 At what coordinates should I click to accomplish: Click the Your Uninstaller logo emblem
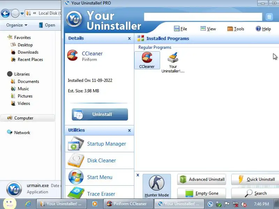[x=74, y=19]
